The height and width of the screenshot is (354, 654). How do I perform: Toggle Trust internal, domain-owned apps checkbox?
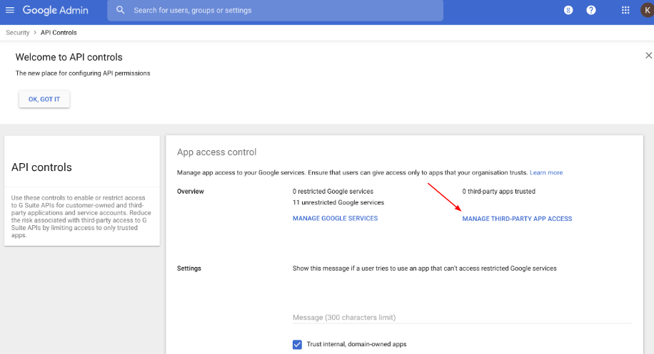pos(297,345)
